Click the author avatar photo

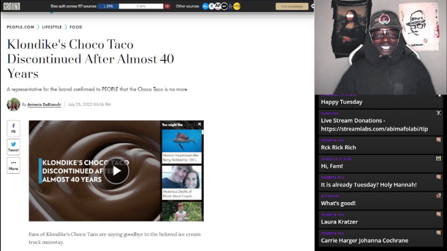pos(13,104)
